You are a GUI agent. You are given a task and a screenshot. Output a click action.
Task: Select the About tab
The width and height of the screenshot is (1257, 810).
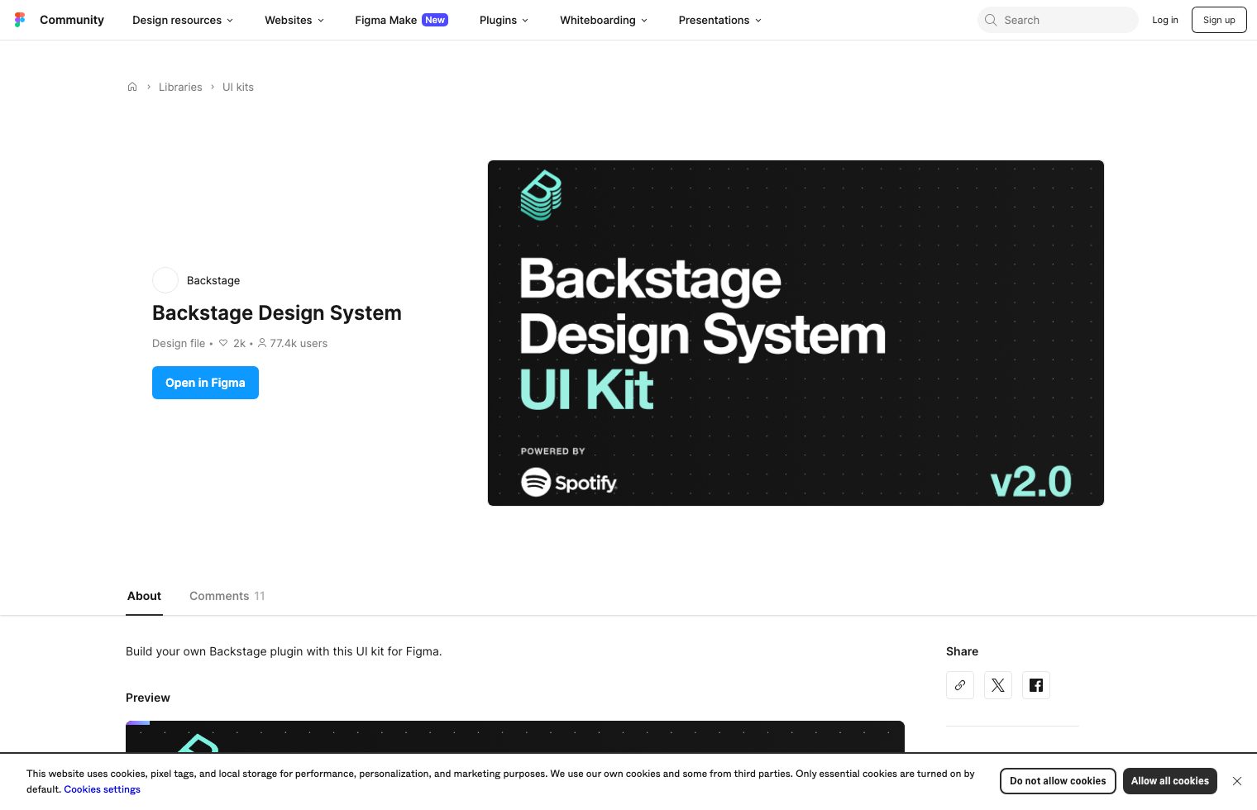(x=144, y=596)
